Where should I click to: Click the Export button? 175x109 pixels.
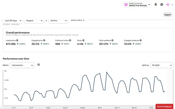168,15
